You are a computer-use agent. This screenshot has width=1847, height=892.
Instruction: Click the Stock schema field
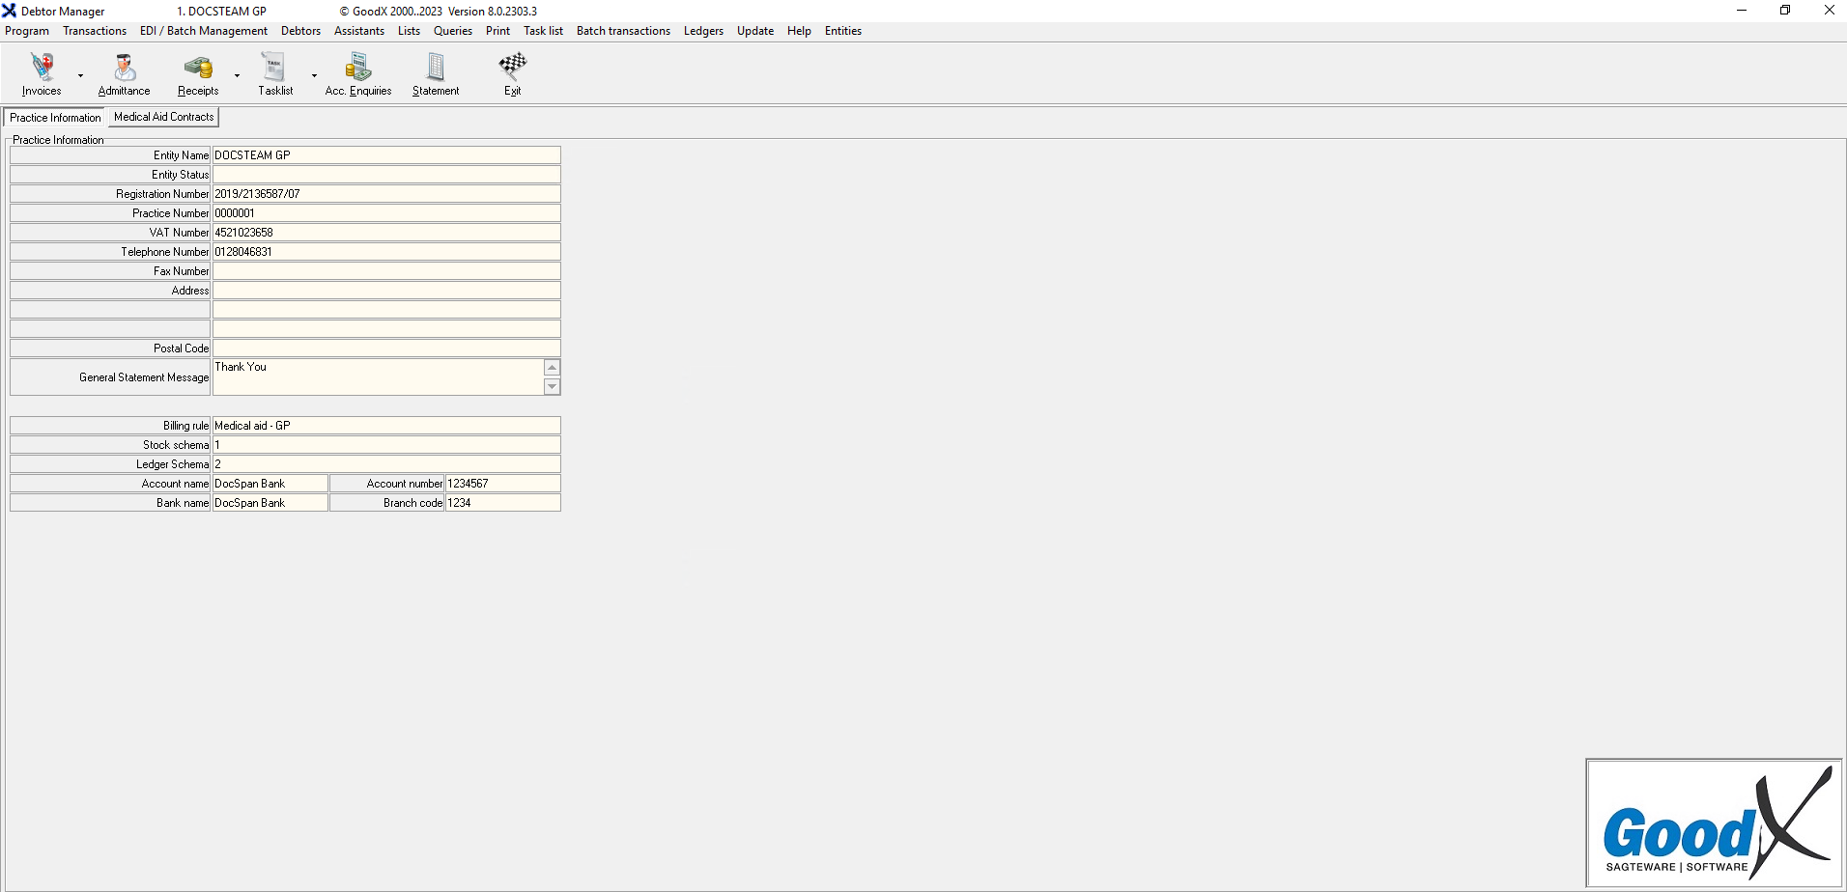pyautogui.click(x=386, y=445)
